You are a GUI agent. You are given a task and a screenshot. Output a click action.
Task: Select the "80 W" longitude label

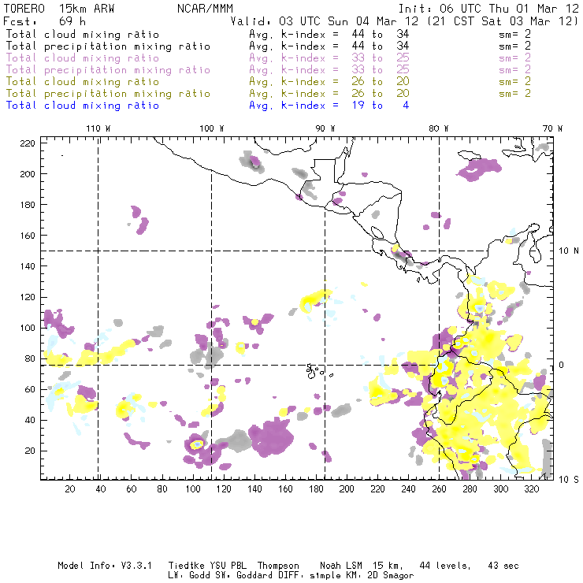(439, 128)
